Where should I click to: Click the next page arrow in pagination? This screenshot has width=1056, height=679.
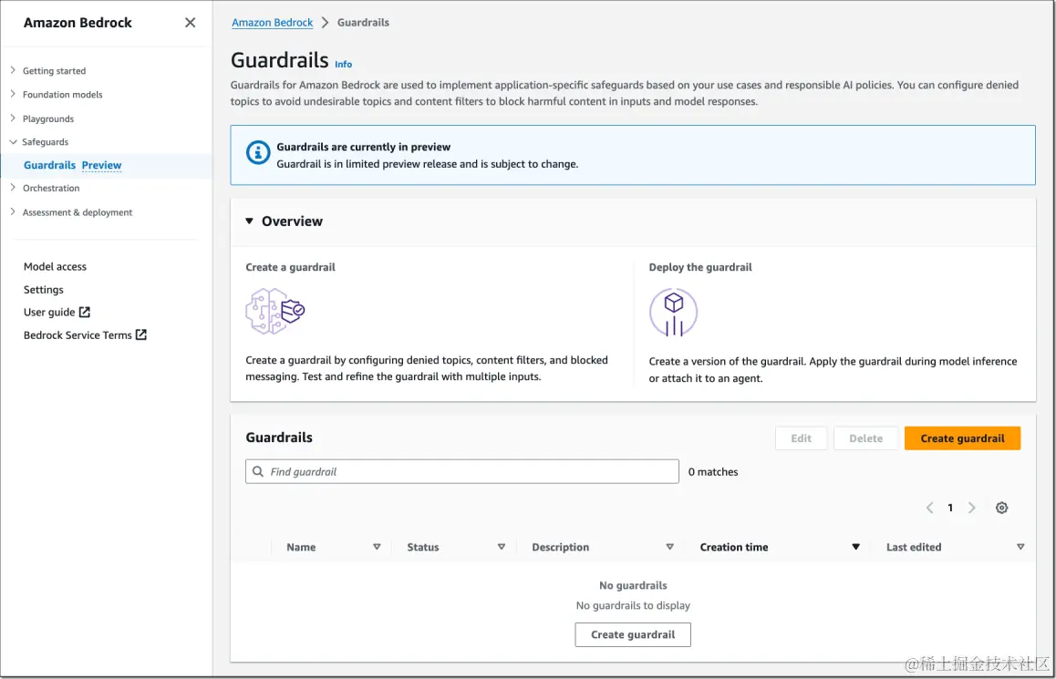[x=972, y=508]
